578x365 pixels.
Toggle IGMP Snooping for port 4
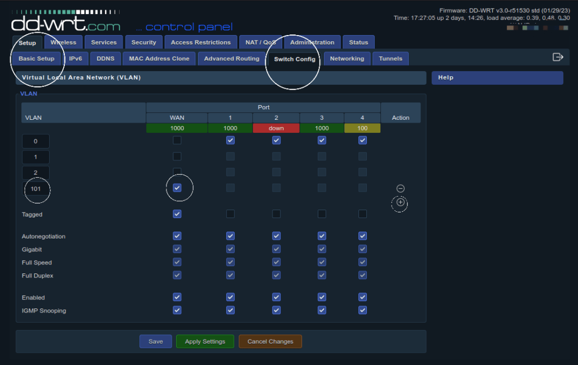point(362,310)
